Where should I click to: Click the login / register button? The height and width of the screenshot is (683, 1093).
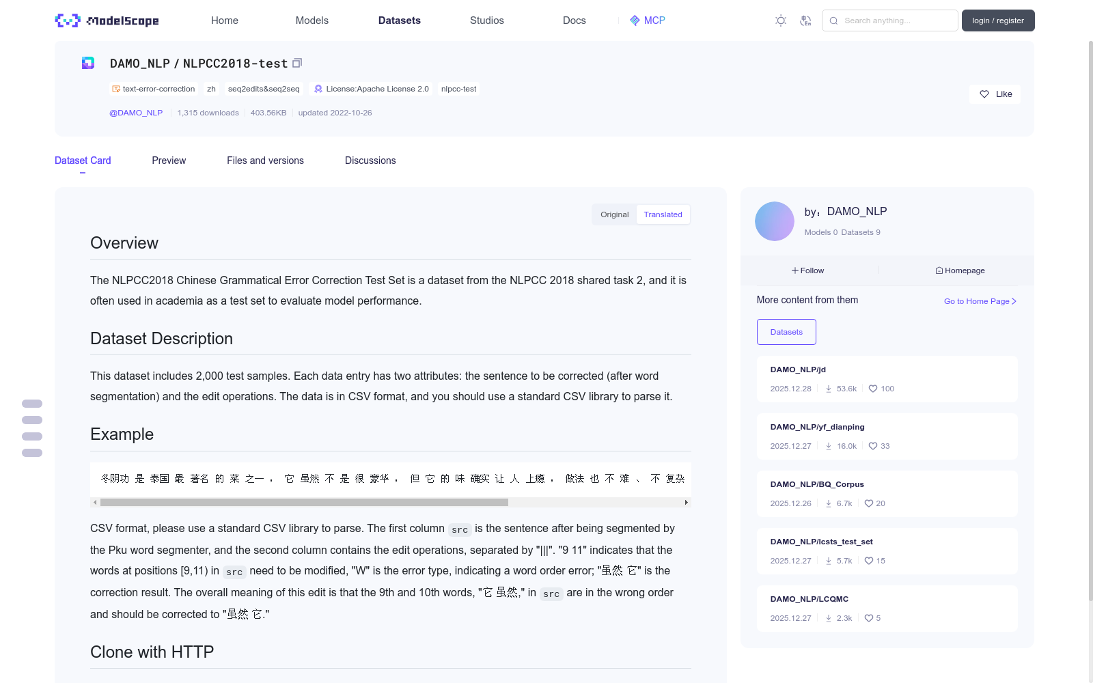tap(998, 20)
